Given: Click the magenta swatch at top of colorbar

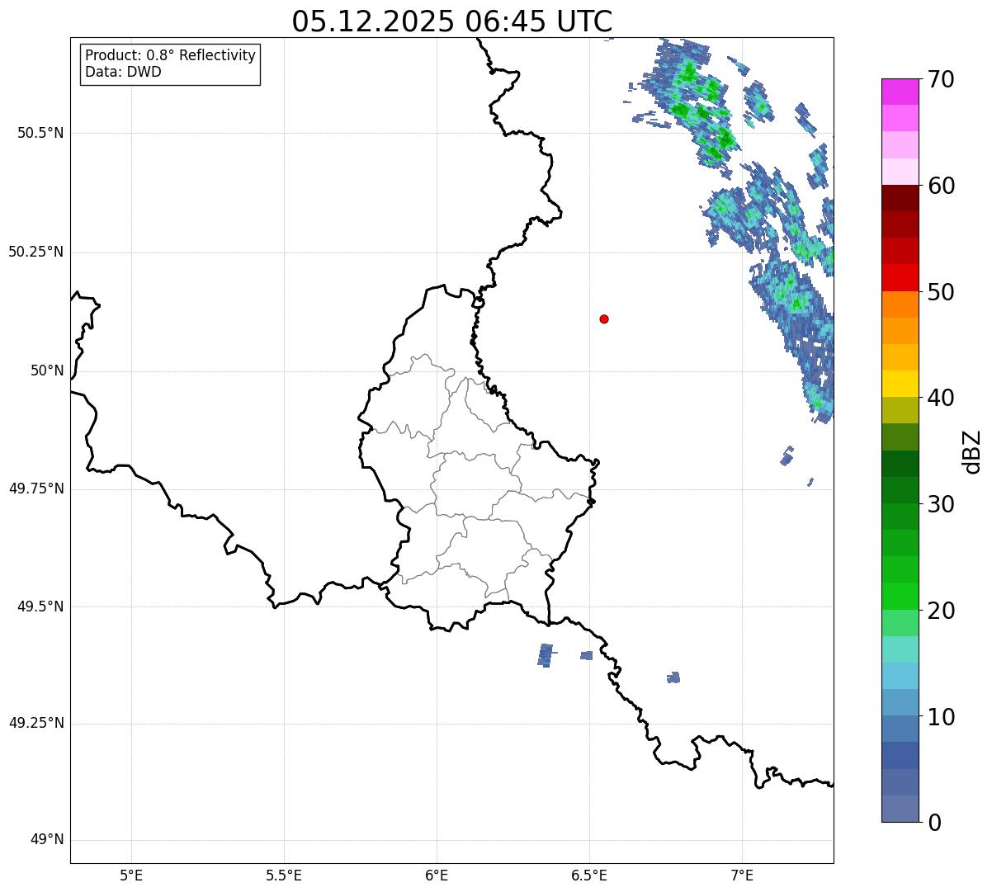Looking at the screenshot, I should click(x=900, y=92).
